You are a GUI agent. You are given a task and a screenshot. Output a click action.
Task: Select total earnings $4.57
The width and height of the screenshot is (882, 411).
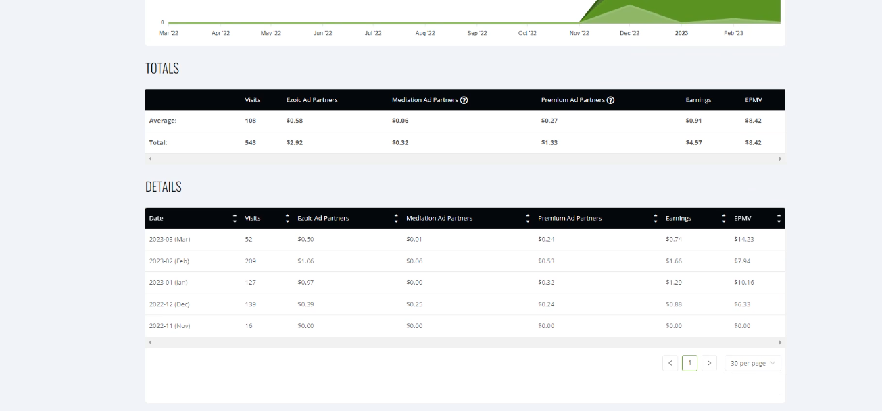click(x=693, y=143)
